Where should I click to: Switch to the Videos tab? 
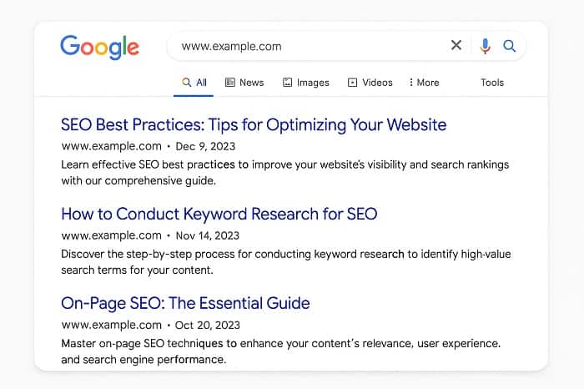(377, 83)
